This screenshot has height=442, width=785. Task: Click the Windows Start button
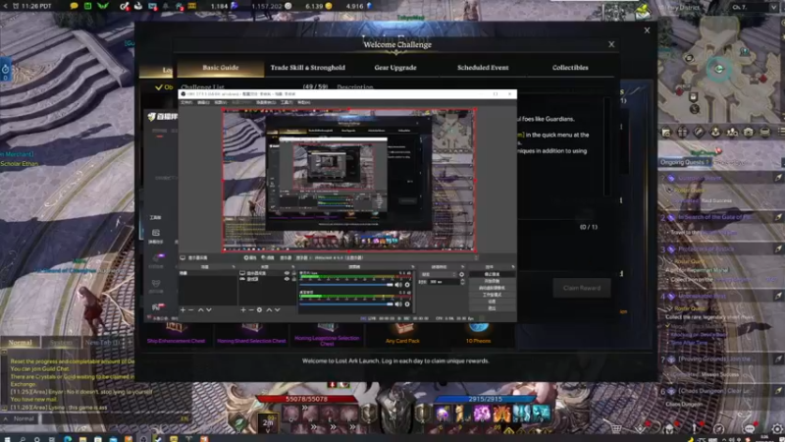pyautogui.click(x=7, y=439)
